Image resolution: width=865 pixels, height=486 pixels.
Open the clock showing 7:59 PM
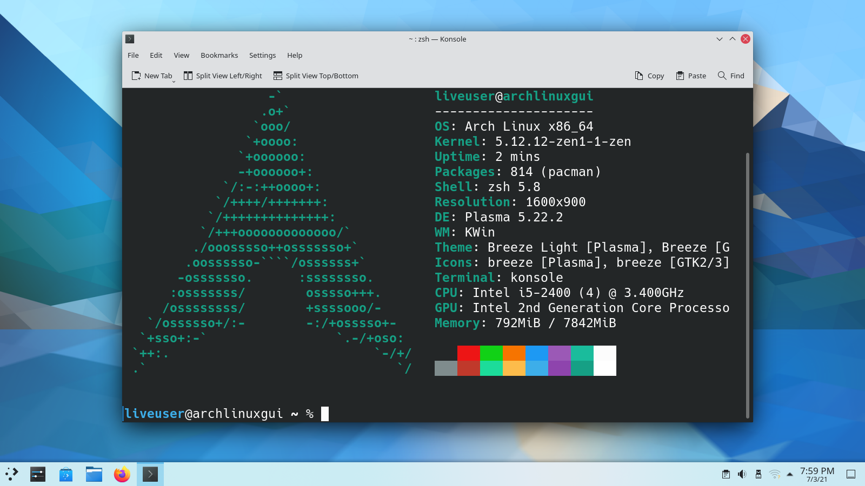pyautogui.click(x=817, y=474)
